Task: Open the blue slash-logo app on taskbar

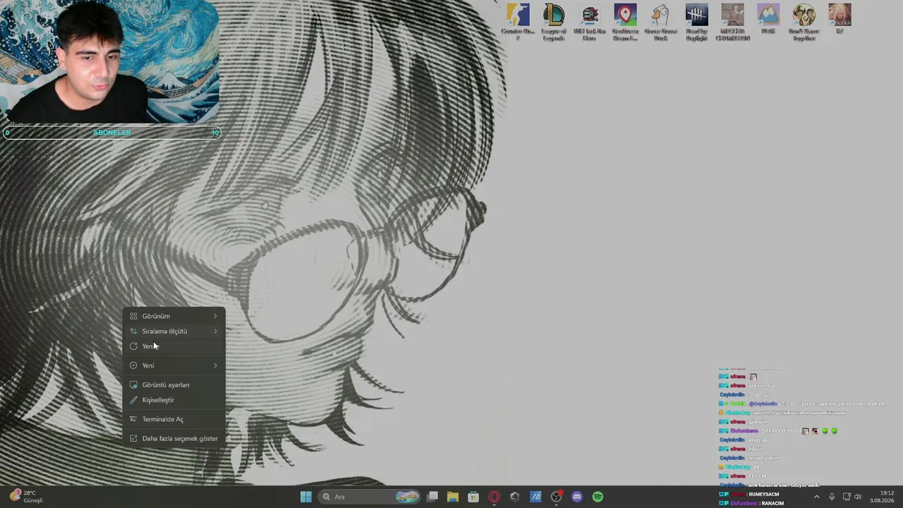Action: [535, 497]
